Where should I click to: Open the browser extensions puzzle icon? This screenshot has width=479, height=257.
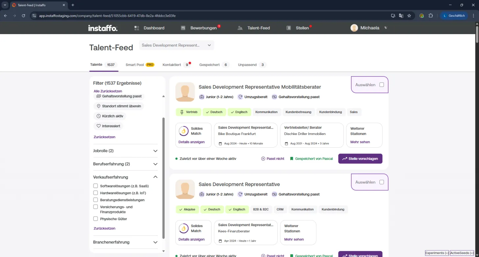[x=431, y=15]
